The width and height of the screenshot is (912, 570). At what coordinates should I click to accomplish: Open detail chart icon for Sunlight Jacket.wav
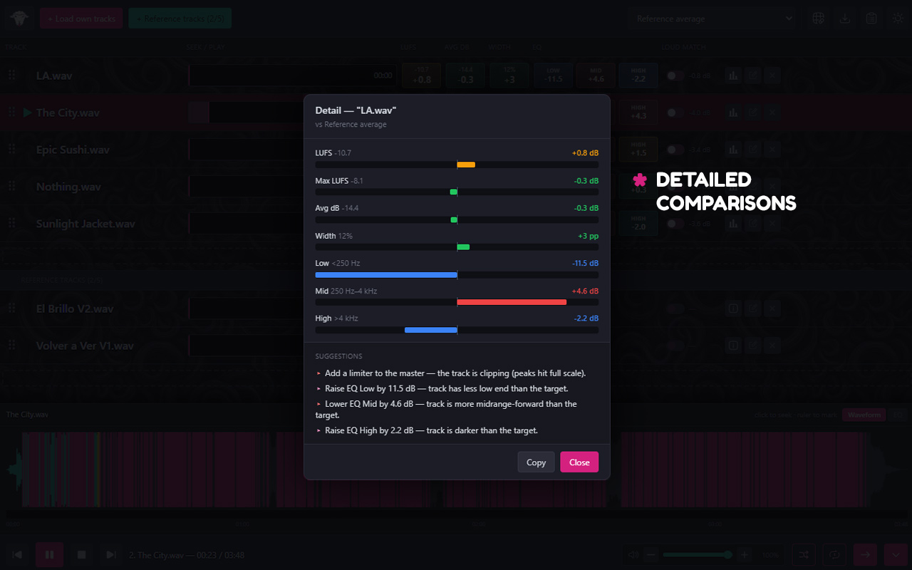coord(733,224)
